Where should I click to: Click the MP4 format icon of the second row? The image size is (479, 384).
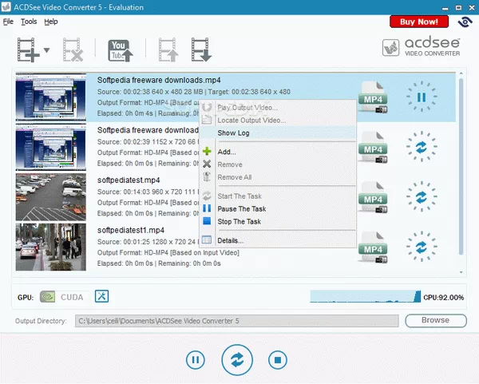click(373, 147)
